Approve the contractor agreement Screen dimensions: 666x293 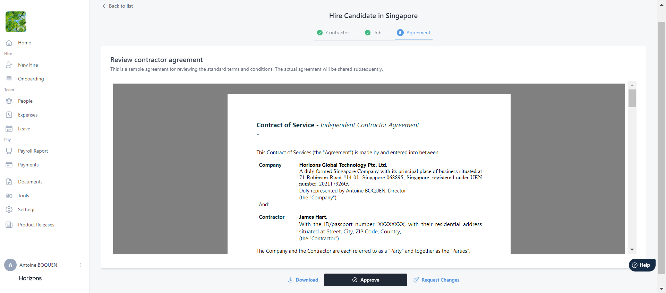[x=365, y=280]
